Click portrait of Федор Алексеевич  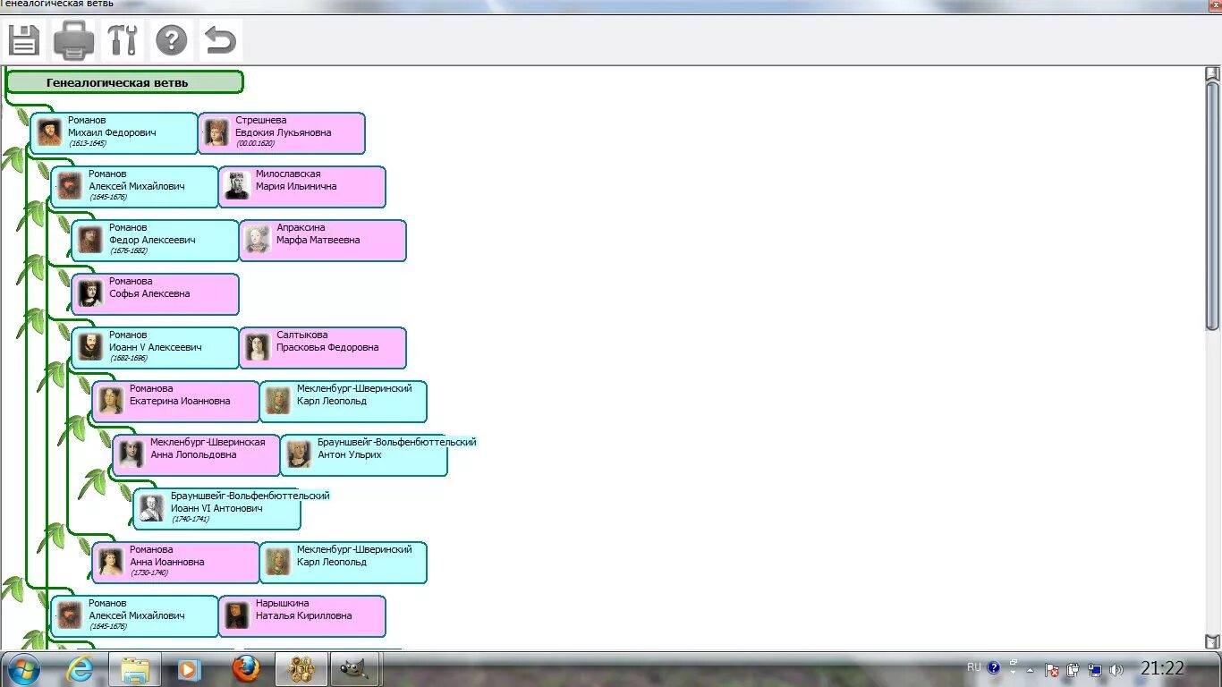(x=90, y=240)
